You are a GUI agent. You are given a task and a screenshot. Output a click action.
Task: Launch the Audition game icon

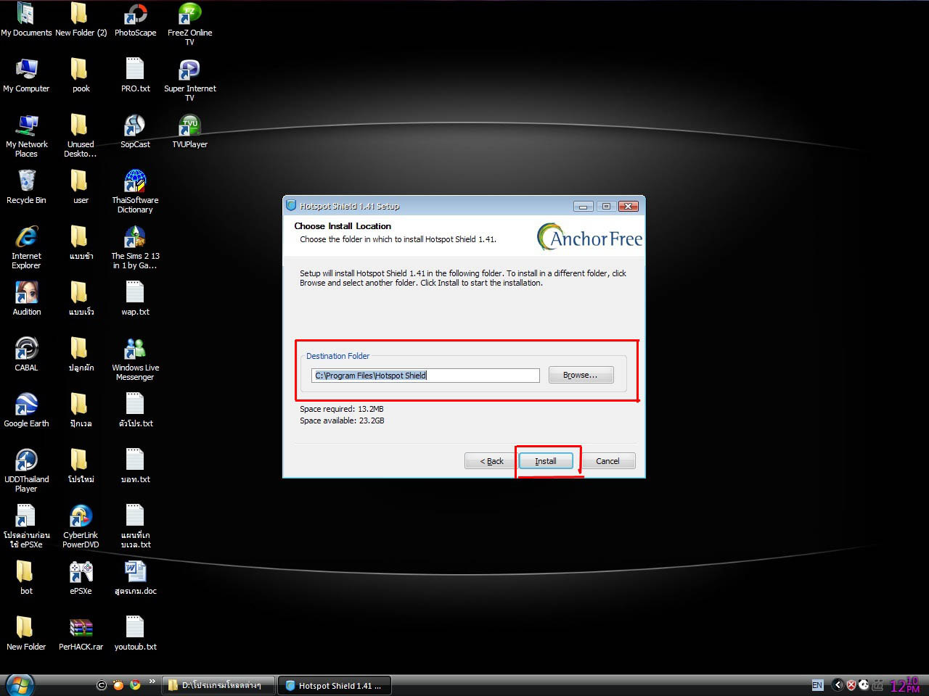26,299
